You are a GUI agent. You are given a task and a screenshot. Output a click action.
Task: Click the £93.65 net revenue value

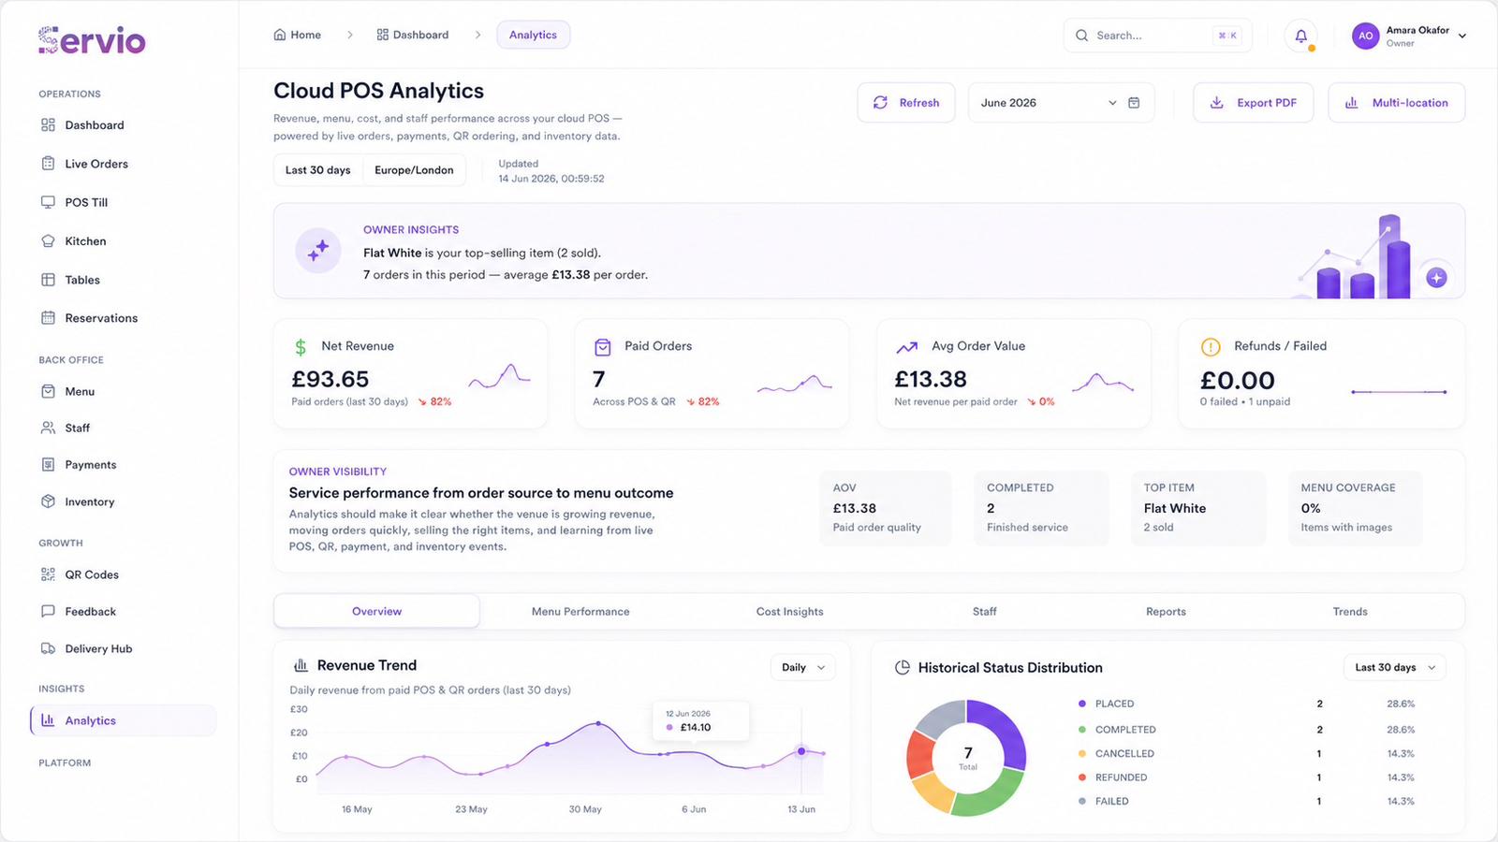(x=330, y=379)
